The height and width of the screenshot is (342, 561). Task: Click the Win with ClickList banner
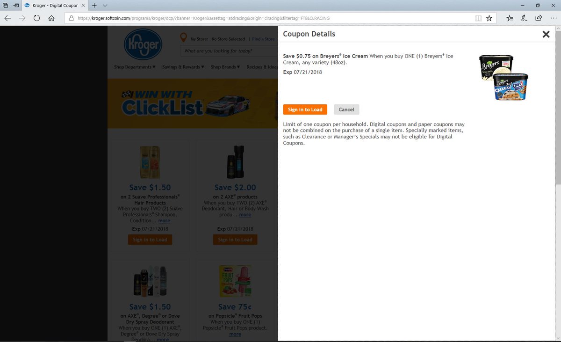193,103
